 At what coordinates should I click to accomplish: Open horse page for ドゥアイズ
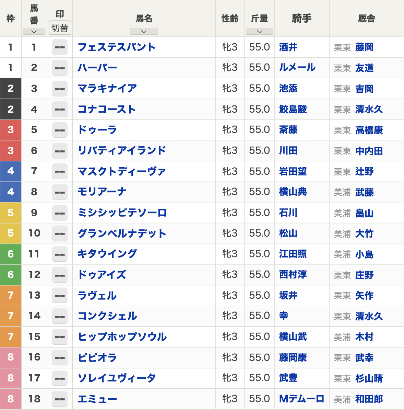click(102, 275)
